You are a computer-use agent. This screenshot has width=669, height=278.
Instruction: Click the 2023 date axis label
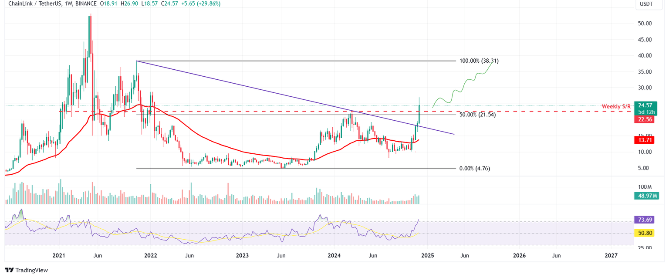pos(243,256)
